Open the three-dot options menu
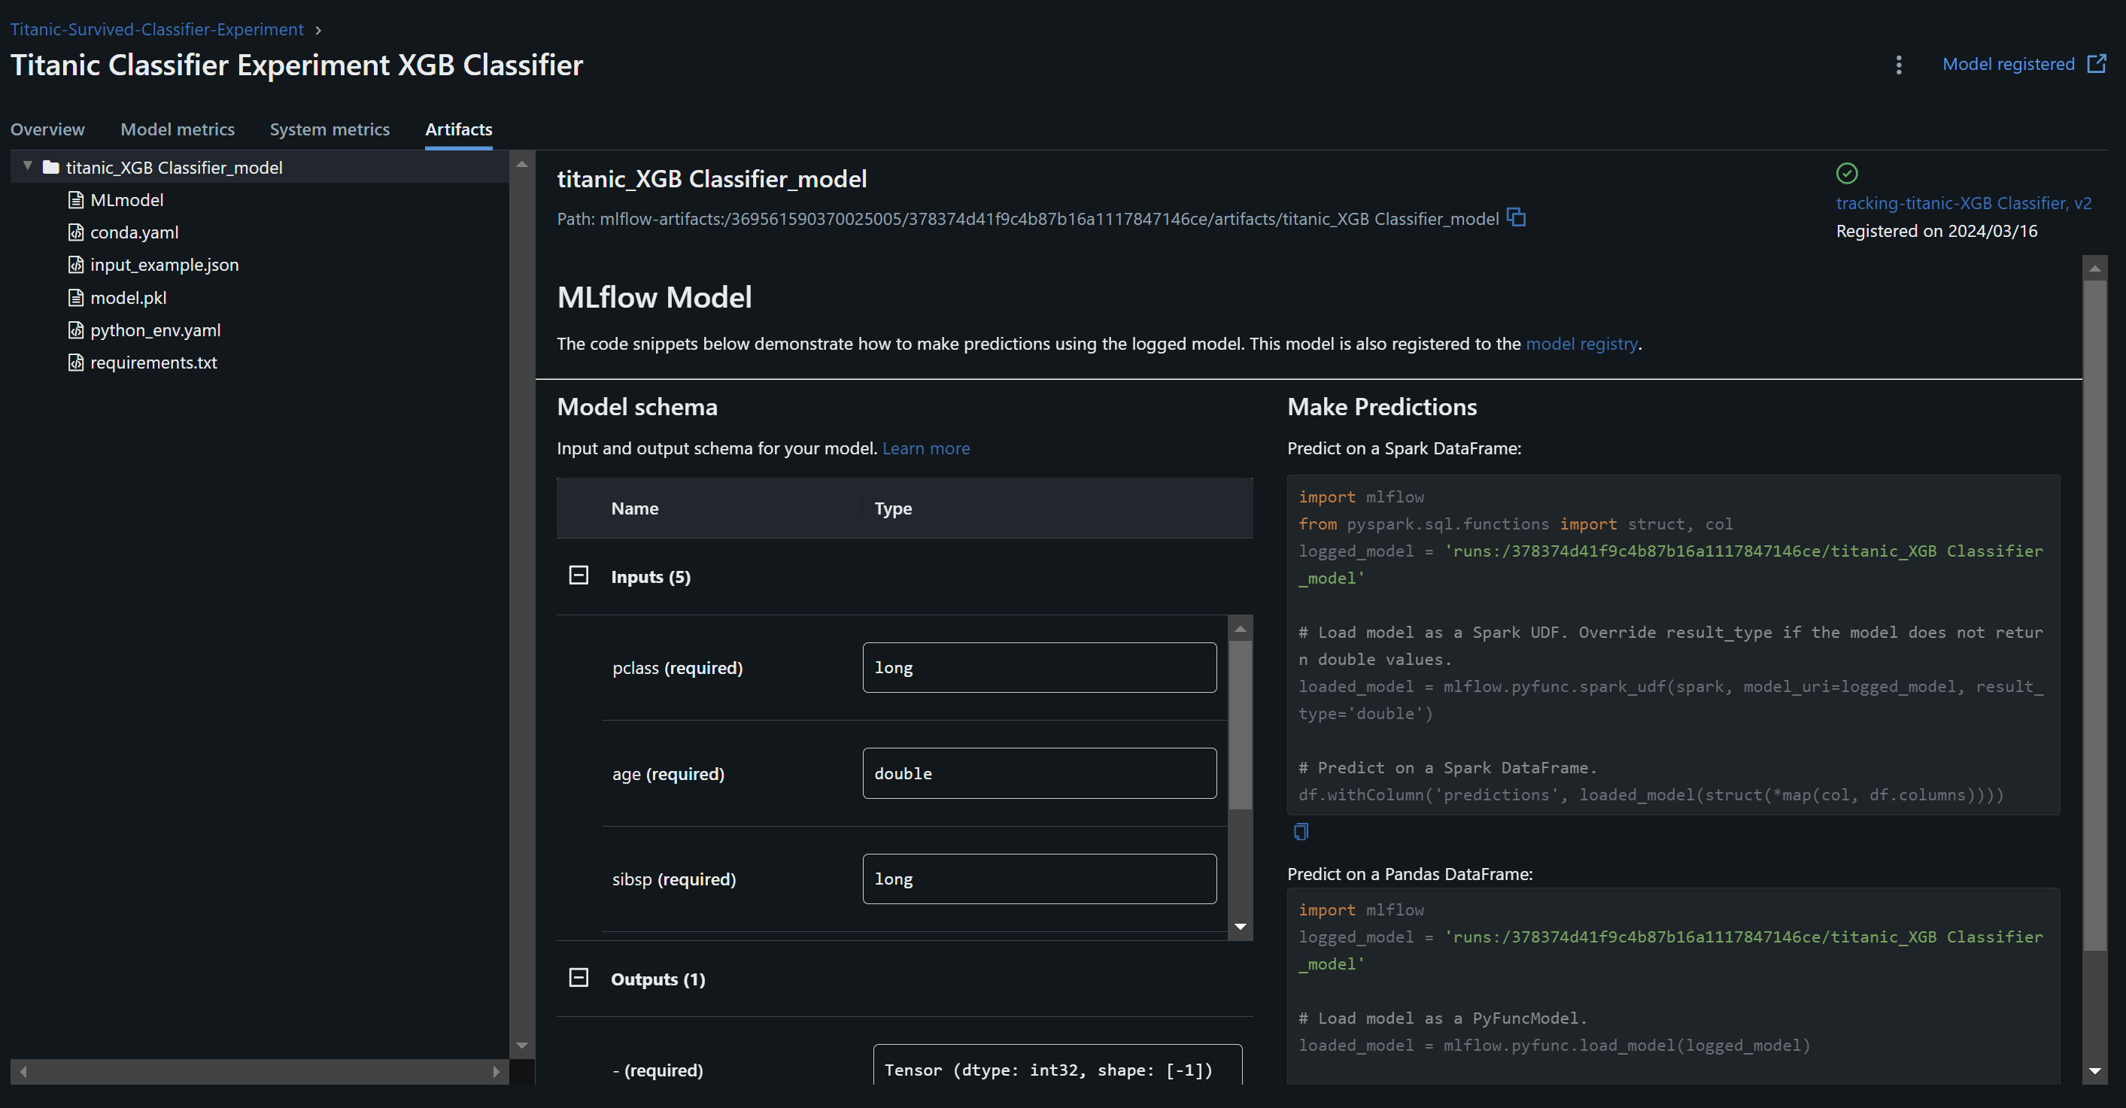The image size is (2126, 1108). coord(1899,65)
